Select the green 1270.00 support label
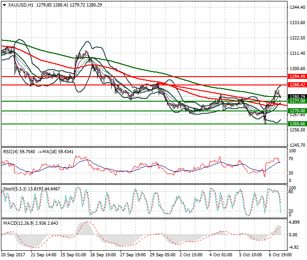 [297, 111]
